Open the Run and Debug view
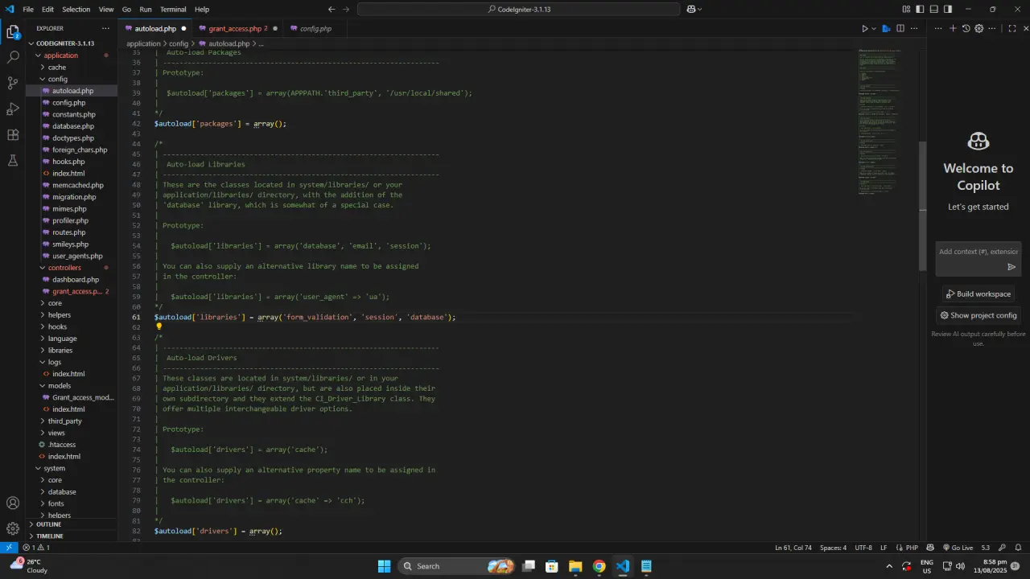The width and height of the screenshot is (1030, 579). point(13,109)
